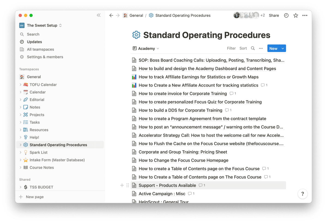The width and height of the screenshot is (327, 223).
Task: Open the New button dropdown arrow
Action: 283,49
